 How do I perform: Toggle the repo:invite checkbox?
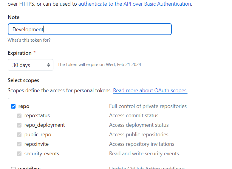[x=19, y=144]
